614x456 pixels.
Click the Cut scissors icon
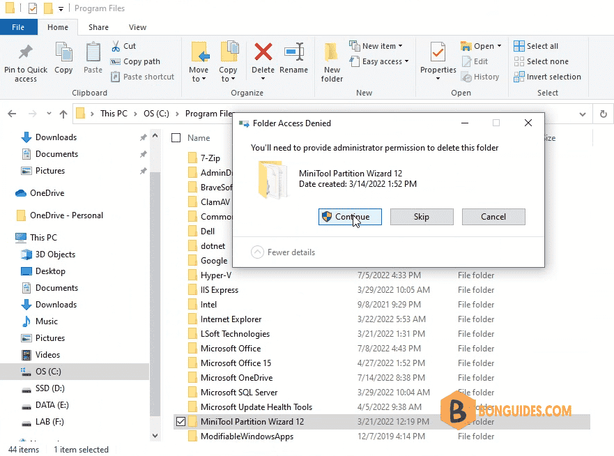pyautogui.click(x=116, y=46)
